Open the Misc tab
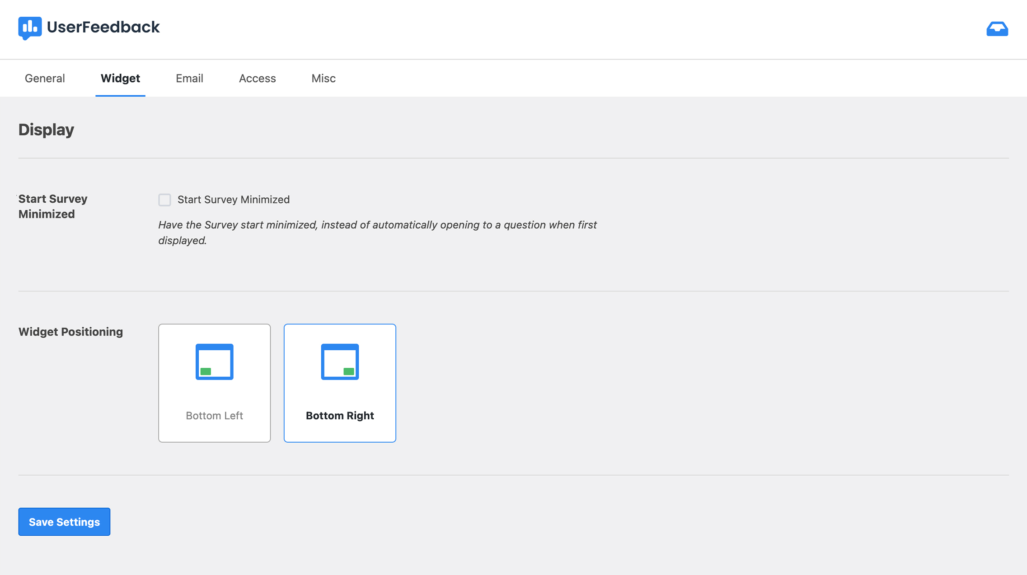 pyautogui.click(x=323, y=78)
